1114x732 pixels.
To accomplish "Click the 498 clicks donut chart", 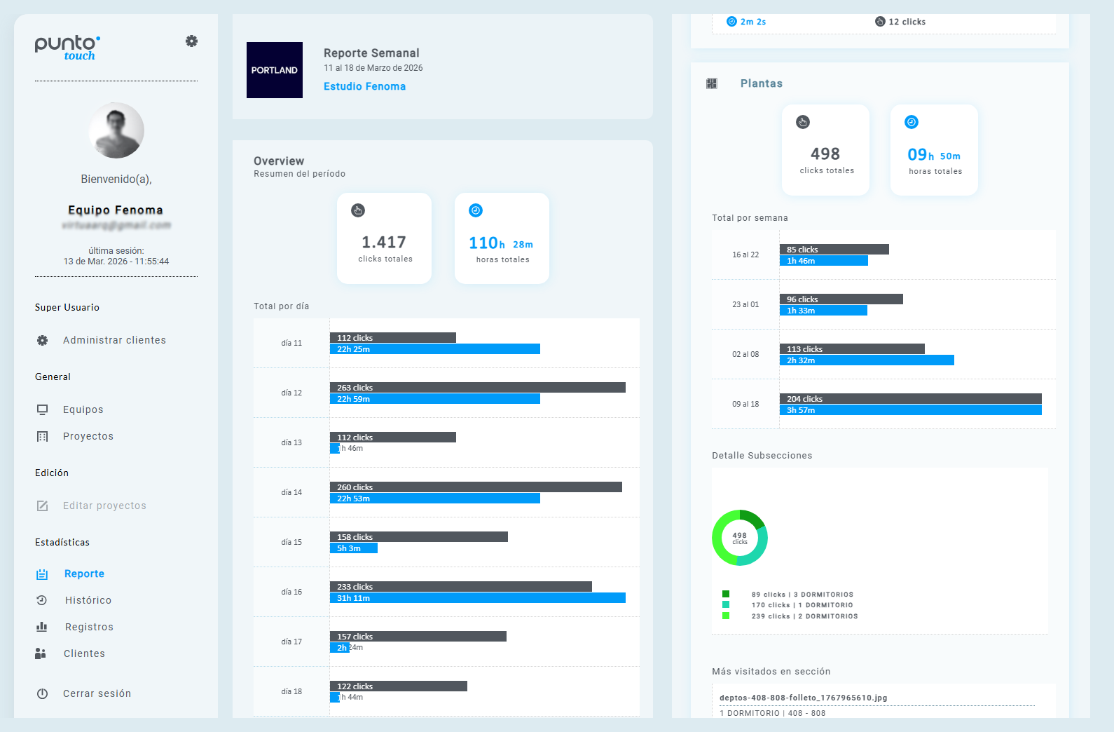I will pyautogui.click(x=740, y=538).
